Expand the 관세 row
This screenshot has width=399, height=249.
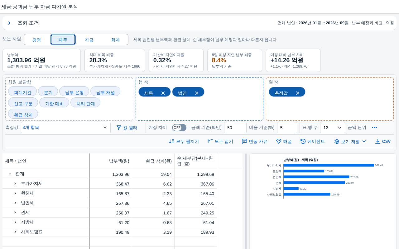point(15,213)
